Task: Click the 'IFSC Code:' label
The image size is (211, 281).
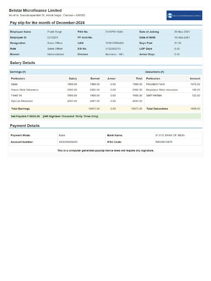Action: (115, 142)
